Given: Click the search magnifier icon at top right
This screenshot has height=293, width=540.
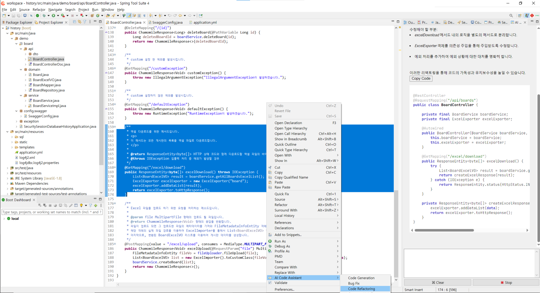Looking at the screenshot, I should click(x=511, y=16).
